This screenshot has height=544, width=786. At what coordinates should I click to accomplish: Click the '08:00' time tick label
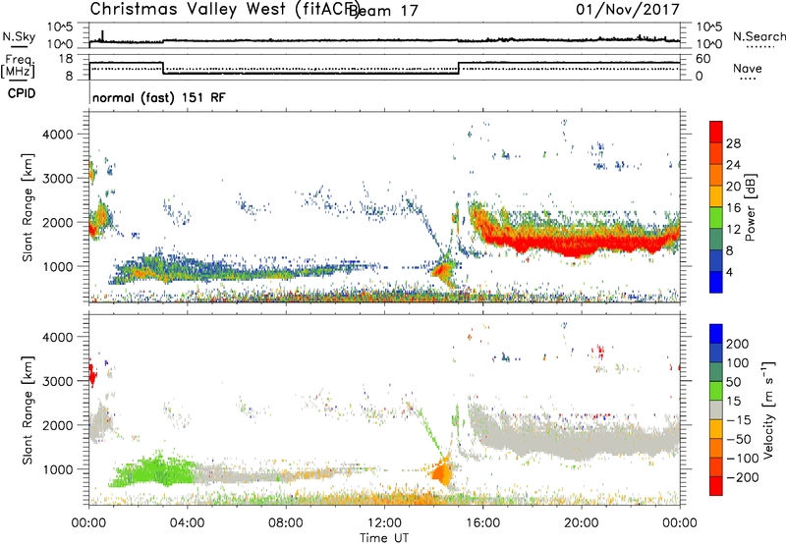(x=285, y=523)
